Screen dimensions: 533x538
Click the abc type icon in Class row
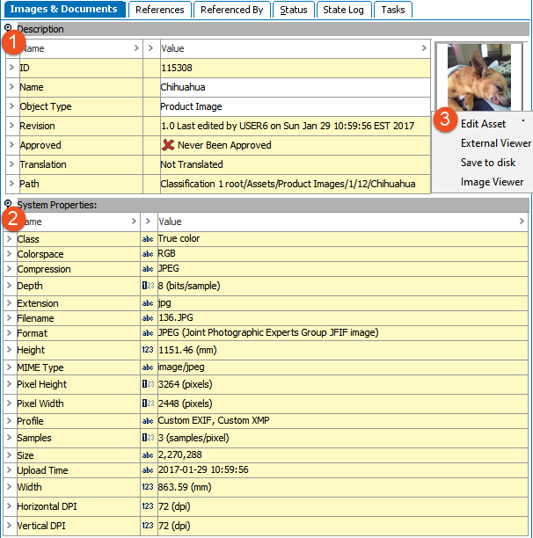[x=148, y=239]
